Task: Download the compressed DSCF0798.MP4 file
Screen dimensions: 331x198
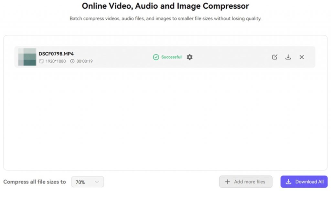Action: (x=288, y=57)
